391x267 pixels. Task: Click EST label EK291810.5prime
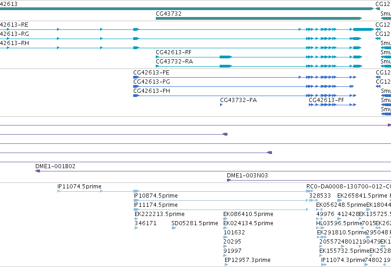pyautogui.click(x=342, y=233)
